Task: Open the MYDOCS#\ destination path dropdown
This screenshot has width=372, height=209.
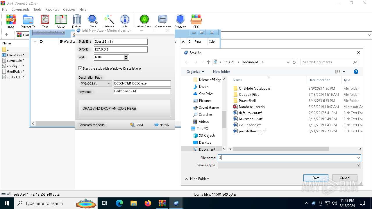Action: 96,84
